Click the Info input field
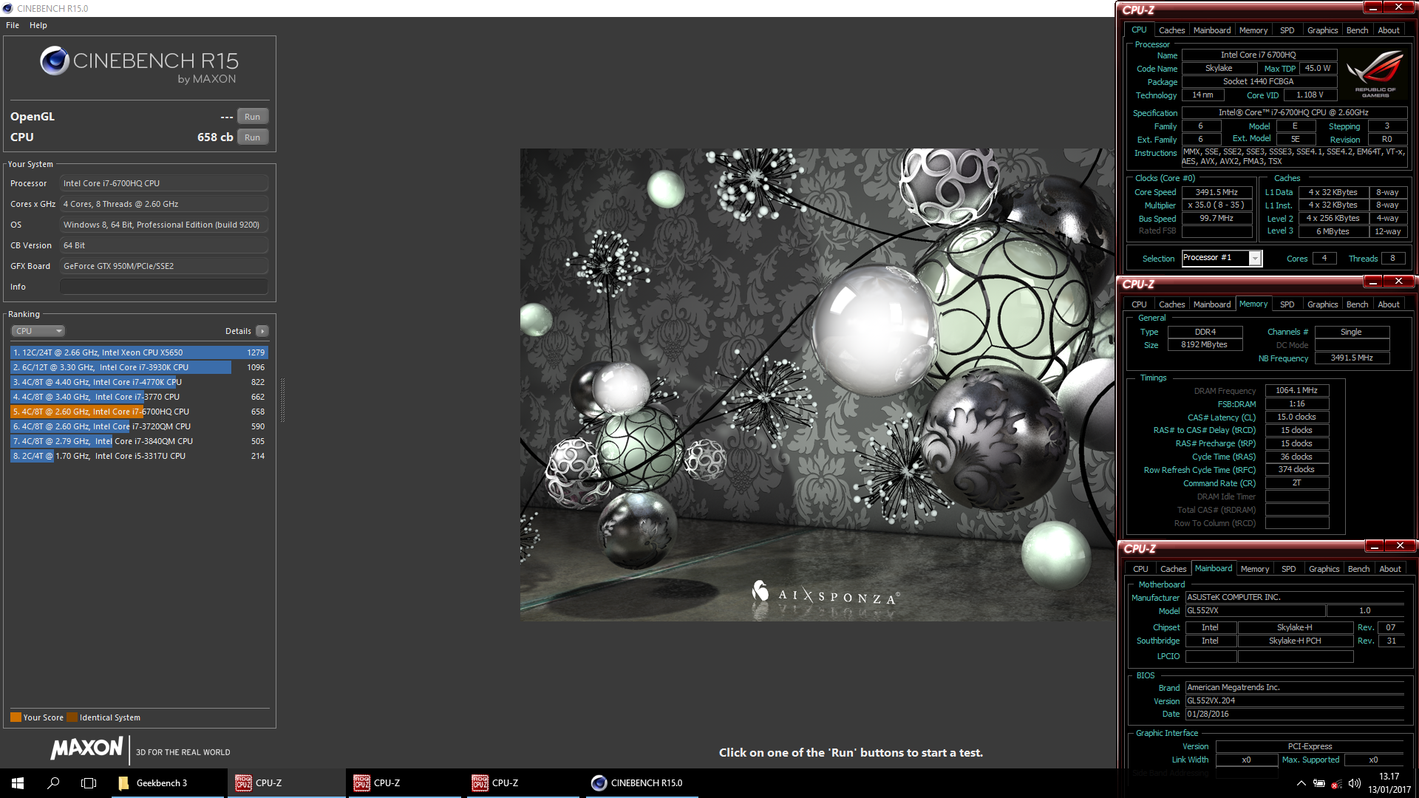 point(164,287)
